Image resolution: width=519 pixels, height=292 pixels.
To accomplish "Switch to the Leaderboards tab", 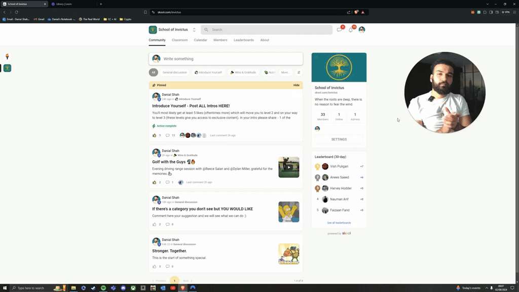I will pyautogui.click(x=244, y=40).
